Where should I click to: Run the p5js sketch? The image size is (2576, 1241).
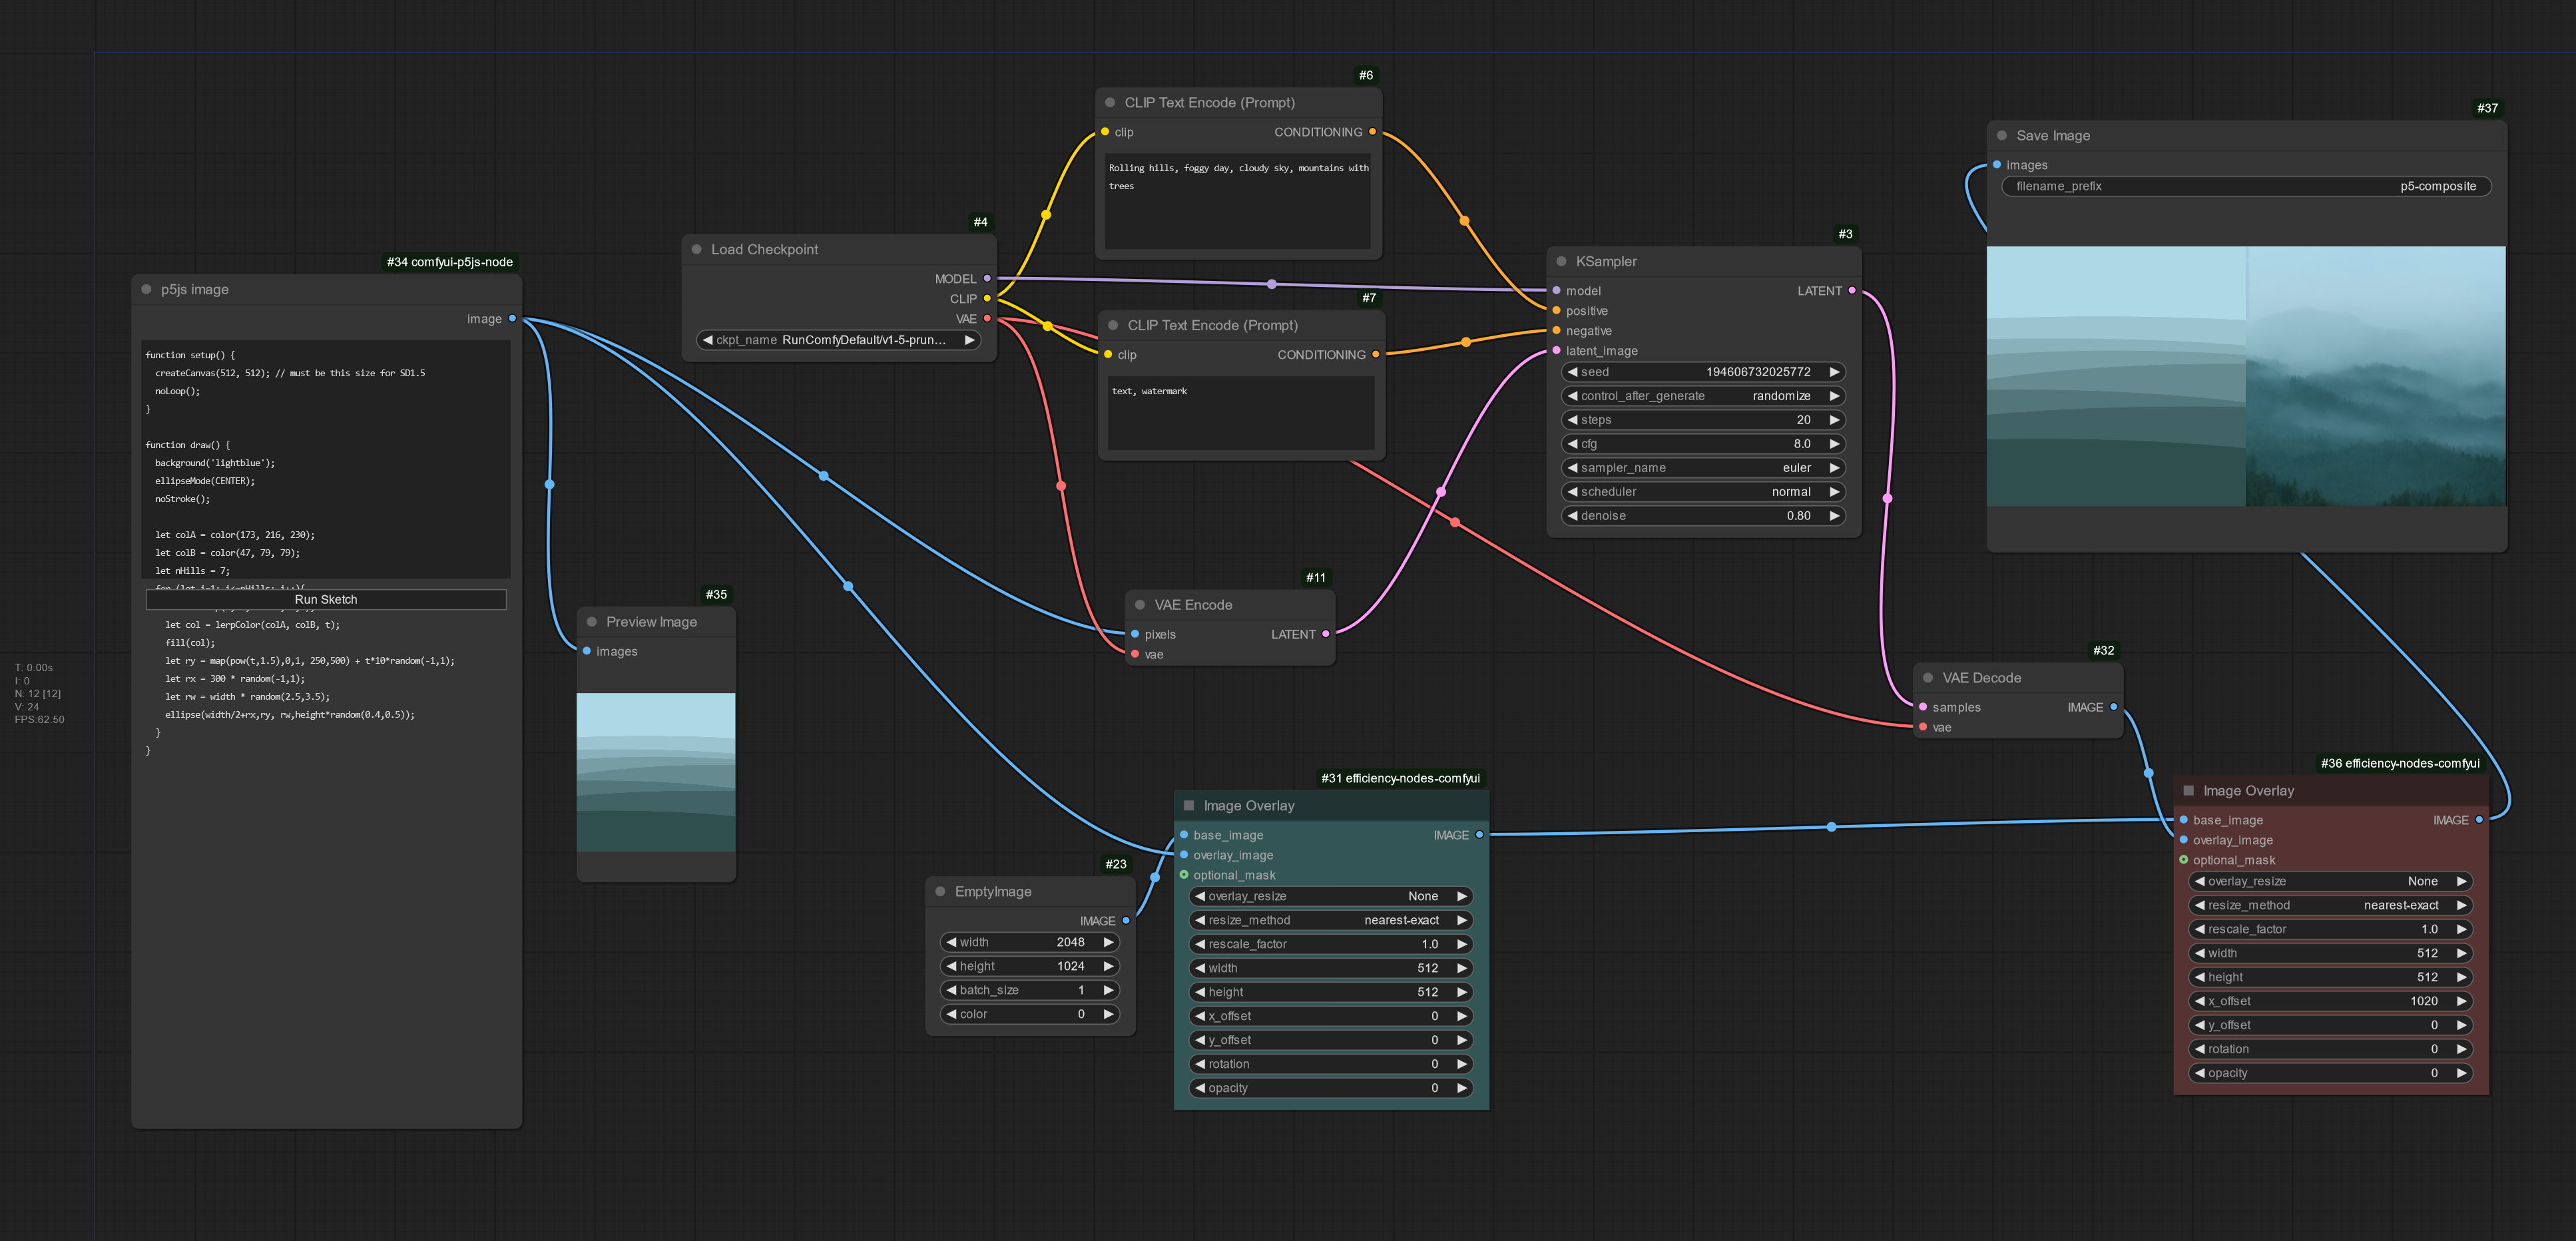[x=326, y=599]
